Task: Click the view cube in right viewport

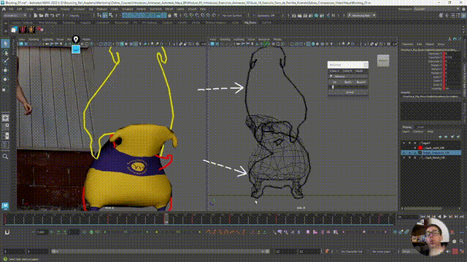Action: click(x=383, y=60)
